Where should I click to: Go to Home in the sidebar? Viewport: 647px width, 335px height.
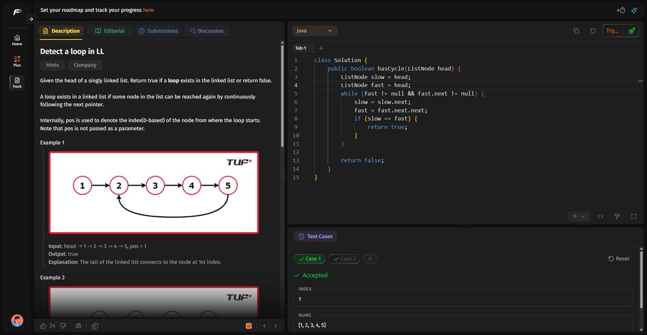click(x=17, y=40)
